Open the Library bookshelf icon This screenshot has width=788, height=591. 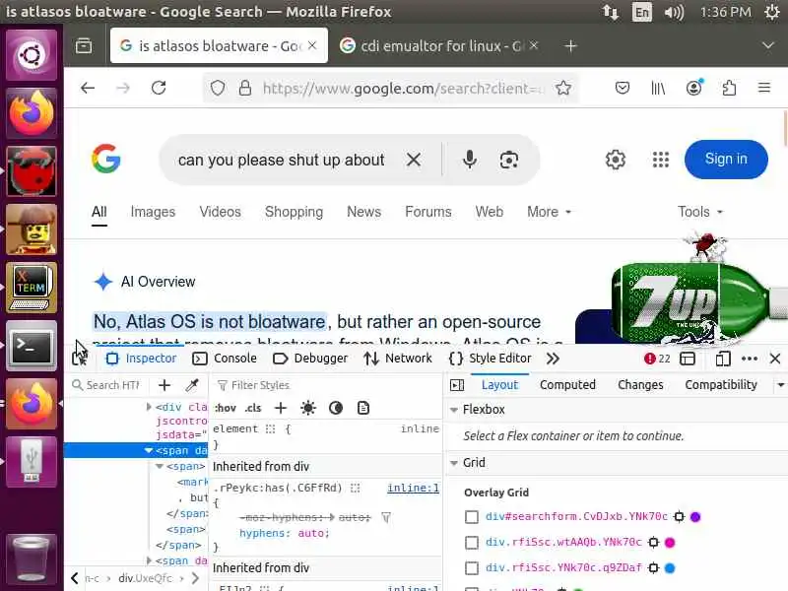point(658,88)
